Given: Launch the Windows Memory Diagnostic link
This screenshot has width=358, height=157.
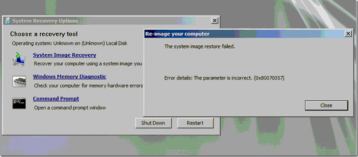Looking at the screenshot, I should point(70,77).
